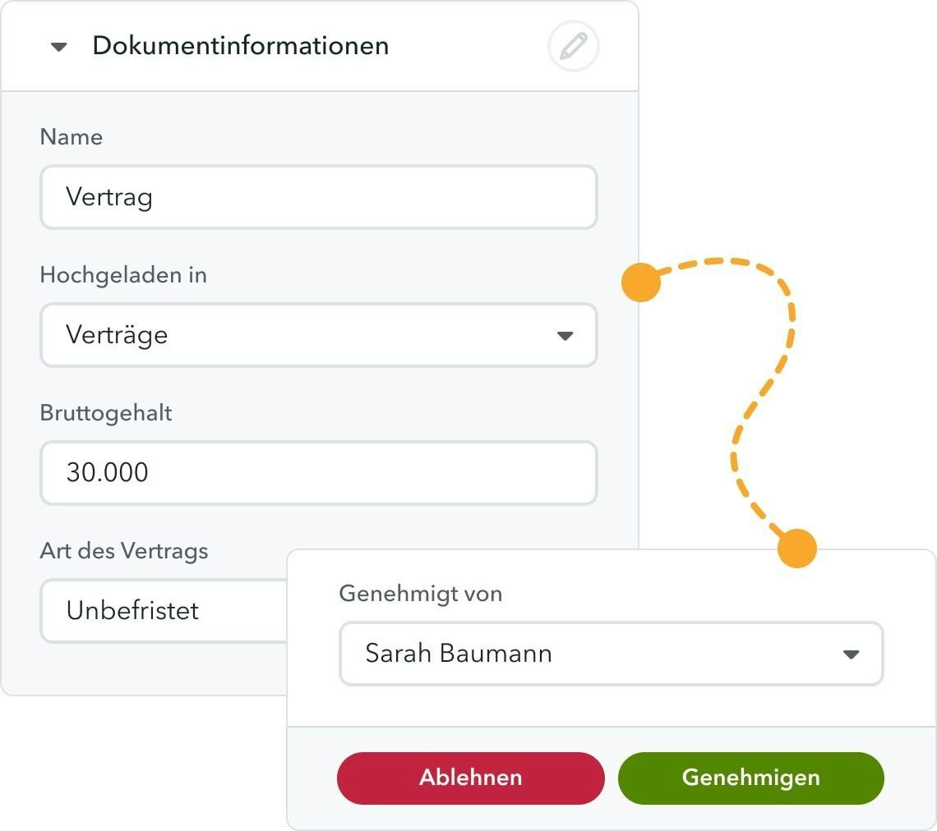Image resolution: width=937 pixels, height=831 pixels.
Task: Expand the Genehmigt von dropdown arrow
Action: [x=851, y=654]
